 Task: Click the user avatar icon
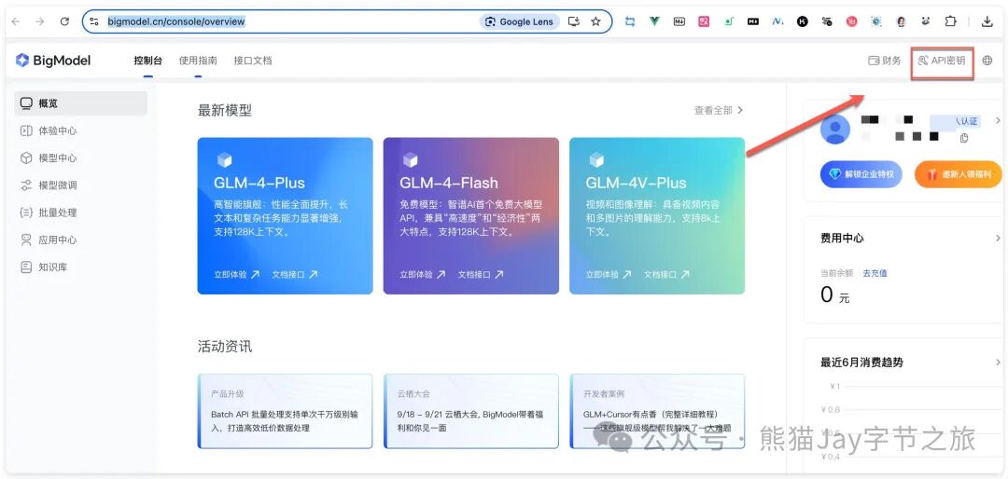pos(835,129)
